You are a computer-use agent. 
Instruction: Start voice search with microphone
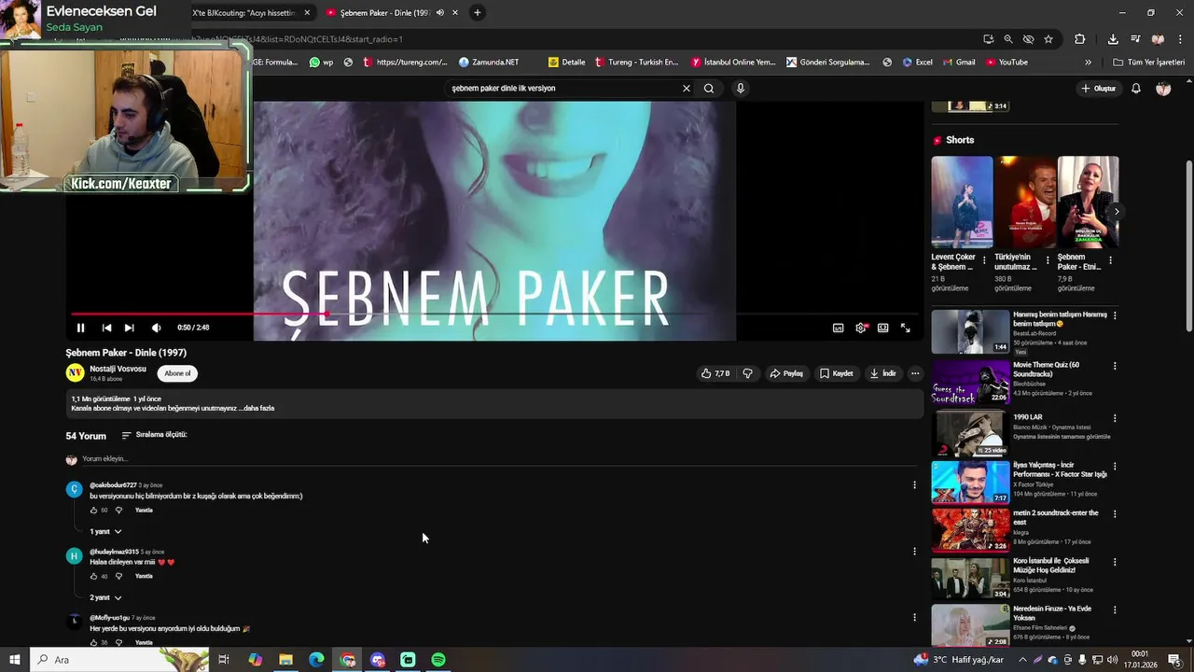(741, 89)
